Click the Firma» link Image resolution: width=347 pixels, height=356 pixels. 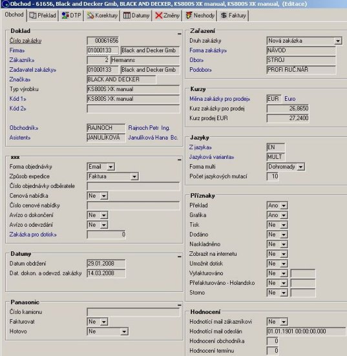(17, 50)
